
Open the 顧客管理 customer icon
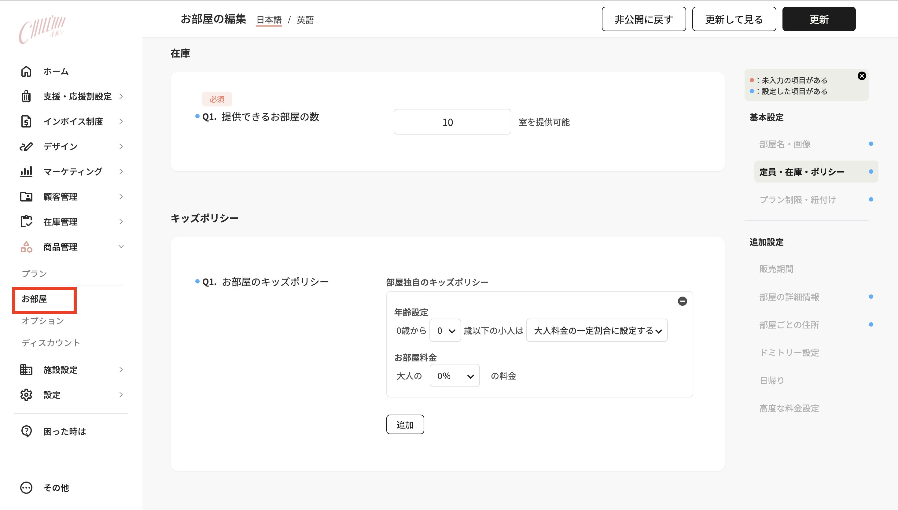[26, 197]
